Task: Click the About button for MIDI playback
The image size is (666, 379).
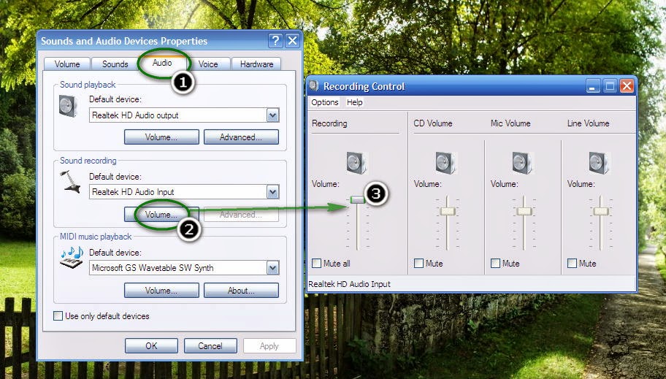Action: coord(241,291)
